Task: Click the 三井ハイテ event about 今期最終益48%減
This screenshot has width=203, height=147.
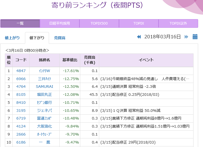Action: (145, 79)
